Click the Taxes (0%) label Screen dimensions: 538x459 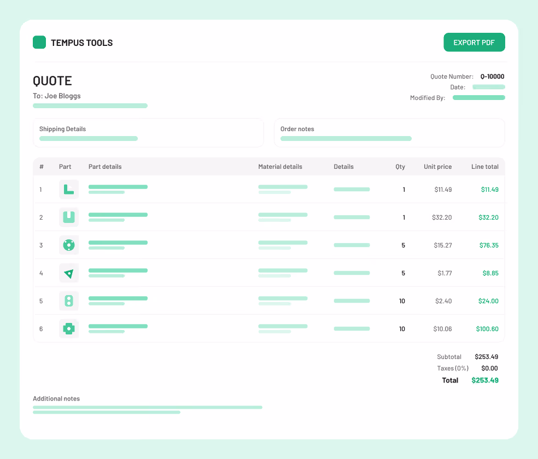(453, 368)
